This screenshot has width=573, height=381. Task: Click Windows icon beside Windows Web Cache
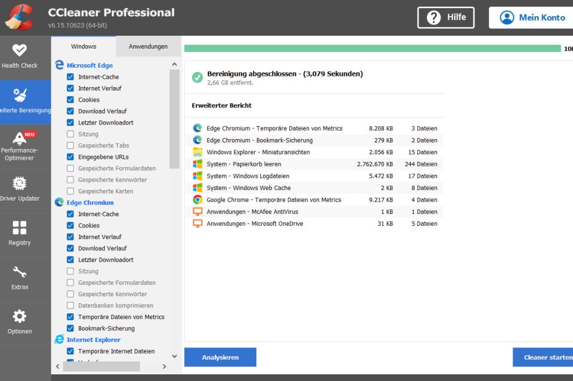pos(198,188)
